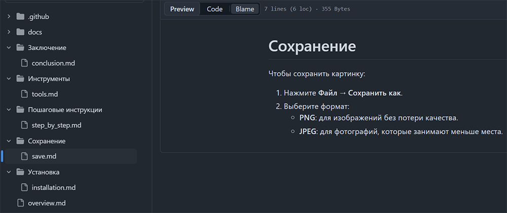Select the Установка folder label
Viewport: 507px width, 213px height.
point(44,172)
